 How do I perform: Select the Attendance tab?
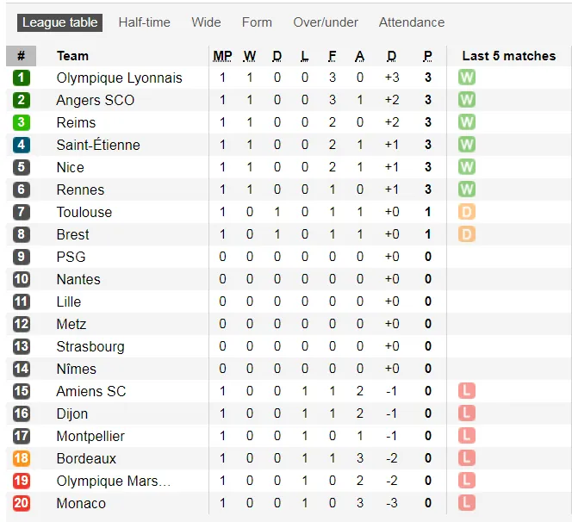coord(412,22)
